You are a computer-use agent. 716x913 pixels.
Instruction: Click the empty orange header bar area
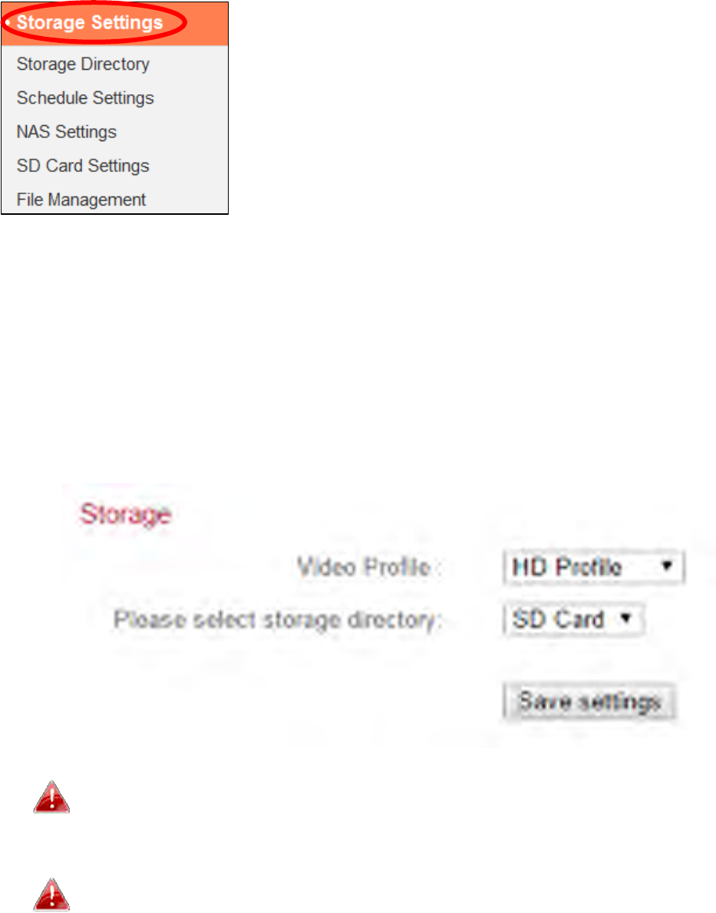[207, 23]
